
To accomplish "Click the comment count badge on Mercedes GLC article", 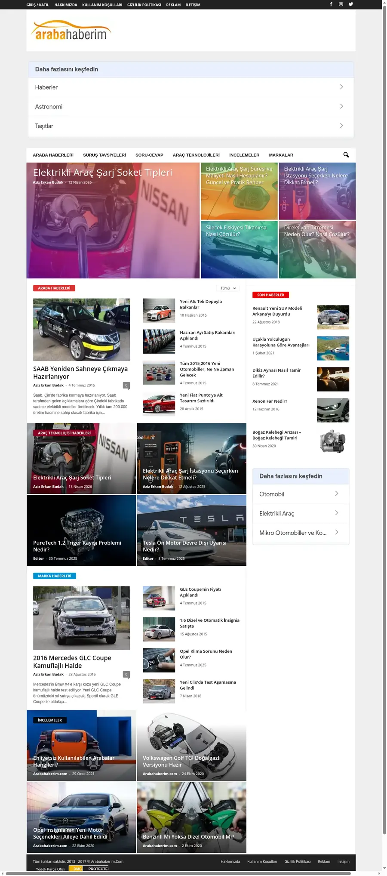I will point(126,674).
